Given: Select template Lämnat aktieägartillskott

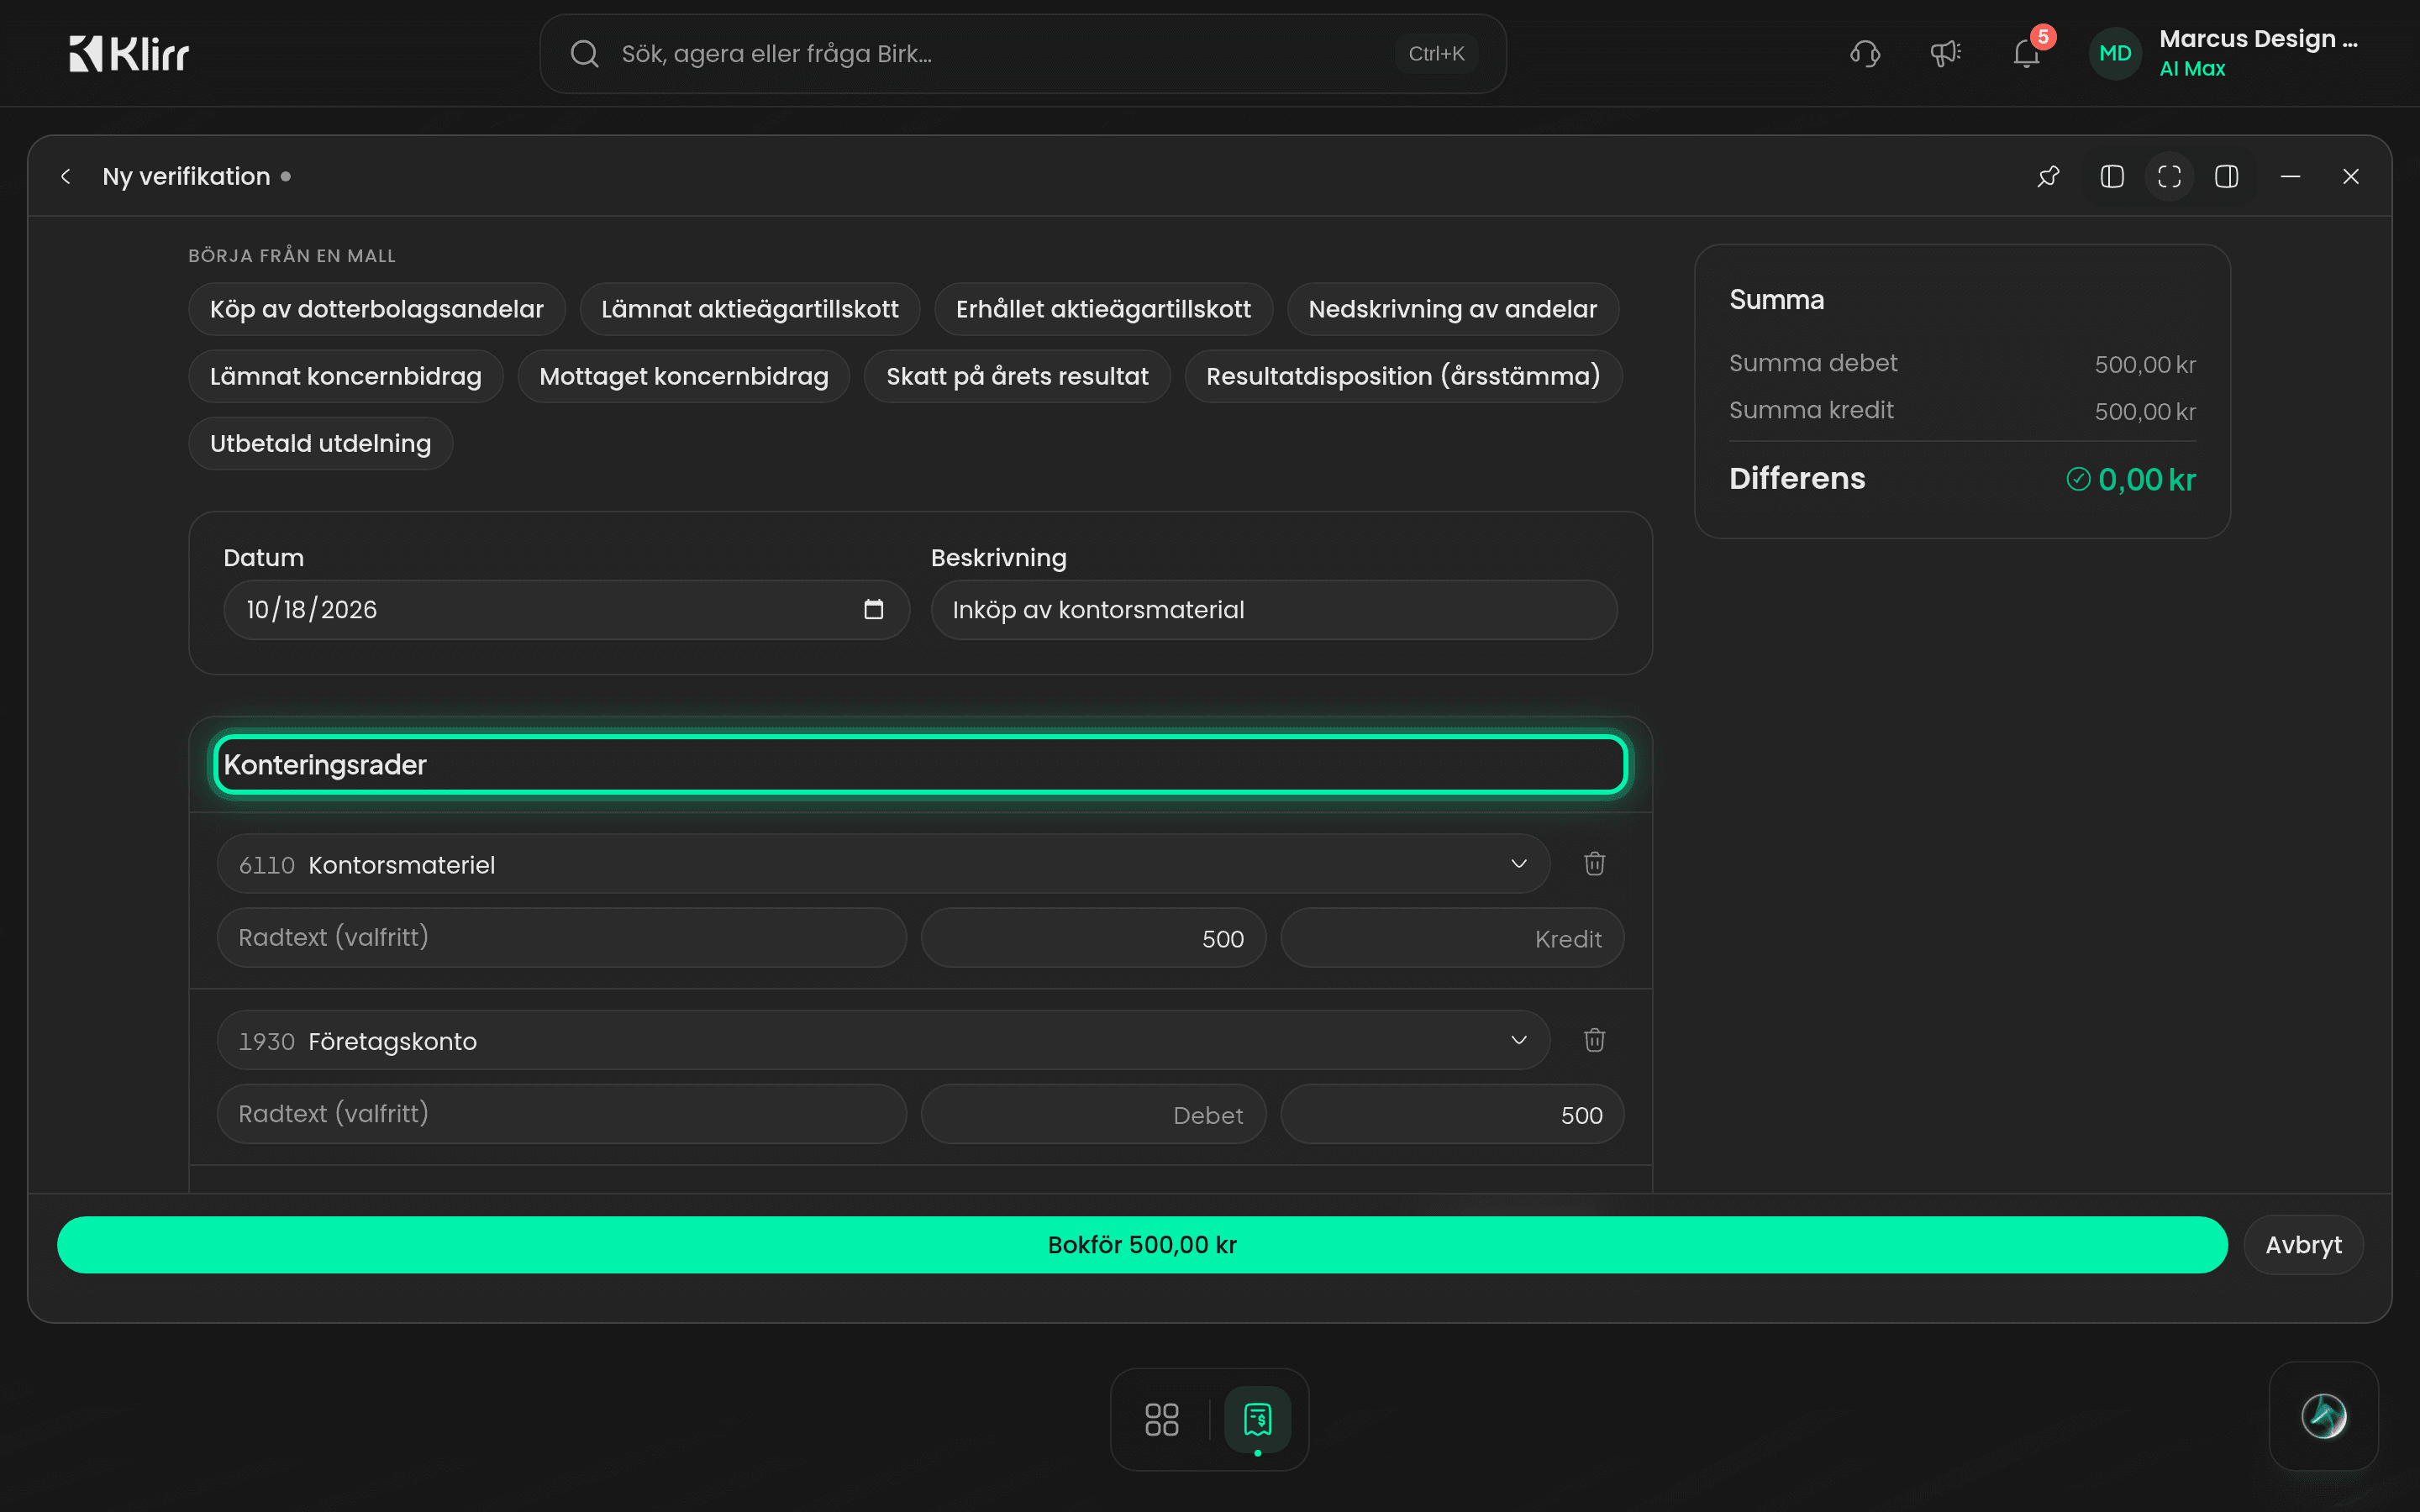Looking at the screenshot, I should pos(750,310).
